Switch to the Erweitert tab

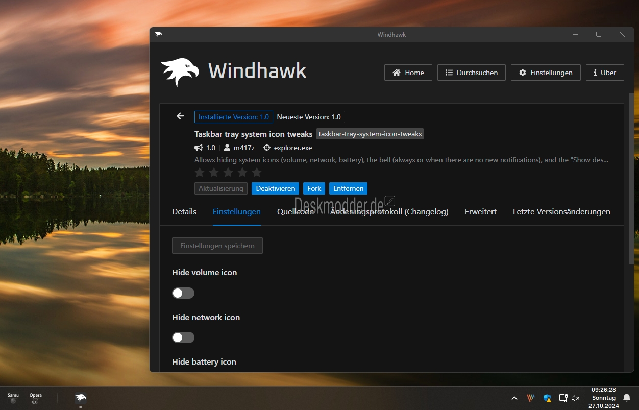pyautogui.click(x=481, y=212)
